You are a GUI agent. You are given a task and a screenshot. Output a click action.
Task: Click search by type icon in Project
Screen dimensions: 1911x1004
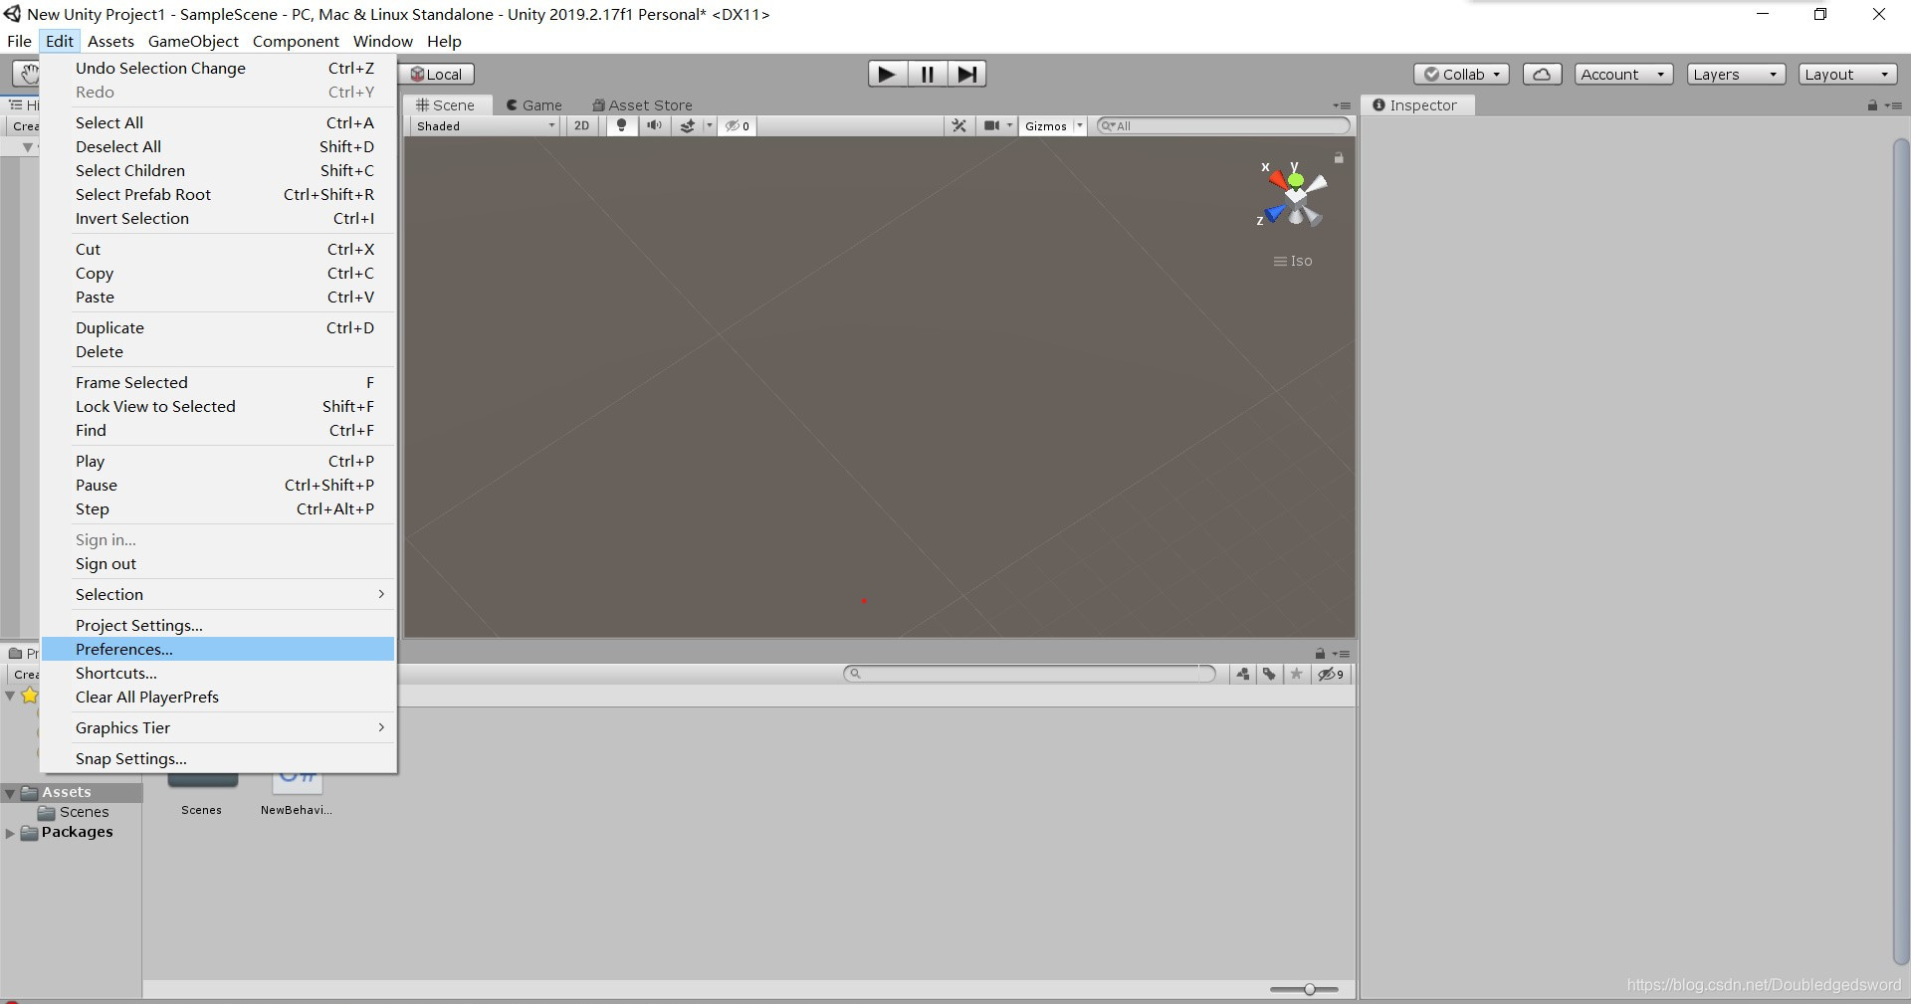tap(1243, 674)
